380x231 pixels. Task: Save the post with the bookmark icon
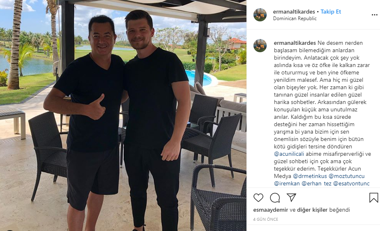tap(373, 198)
